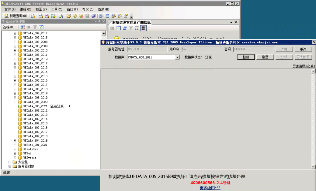Start an Analysis Services XMLA query
Viewport: 316px width, 191px height.
pos(53,16)
